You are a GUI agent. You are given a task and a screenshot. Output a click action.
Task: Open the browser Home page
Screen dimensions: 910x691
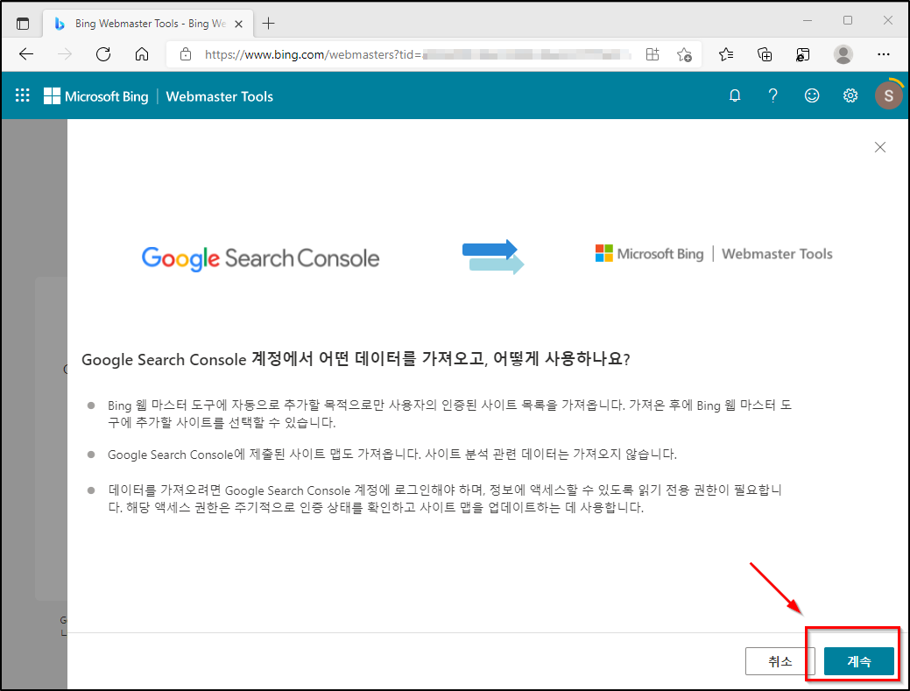pos(142,54)
